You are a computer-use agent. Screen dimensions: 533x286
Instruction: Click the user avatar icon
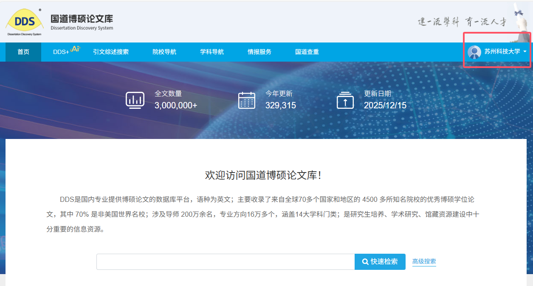[474, 52]
